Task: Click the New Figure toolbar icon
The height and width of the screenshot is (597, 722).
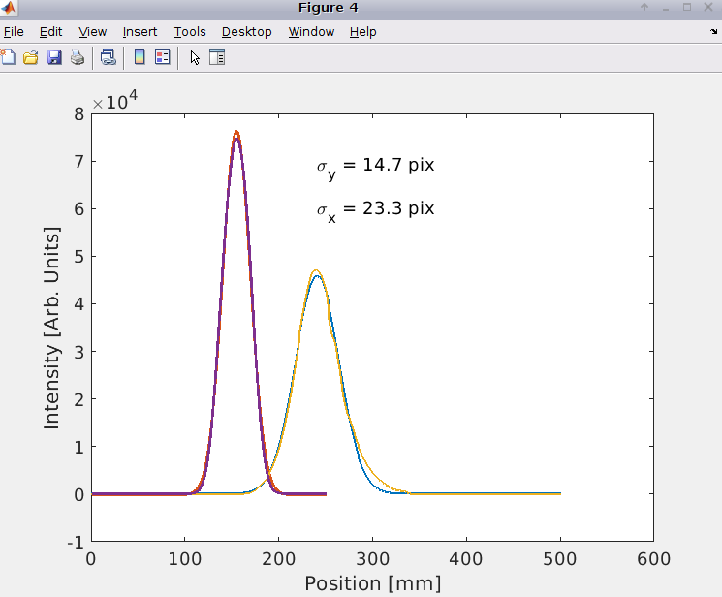Action: pos(8,57)
